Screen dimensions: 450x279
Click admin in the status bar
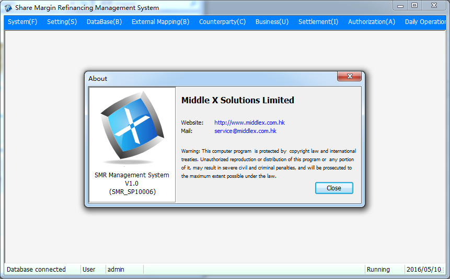coord(116,270)
